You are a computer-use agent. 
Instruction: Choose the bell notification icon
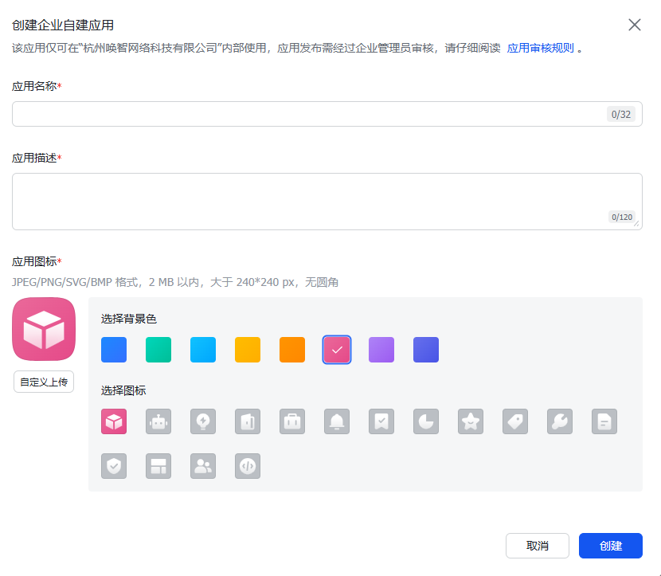pos(337,421)
